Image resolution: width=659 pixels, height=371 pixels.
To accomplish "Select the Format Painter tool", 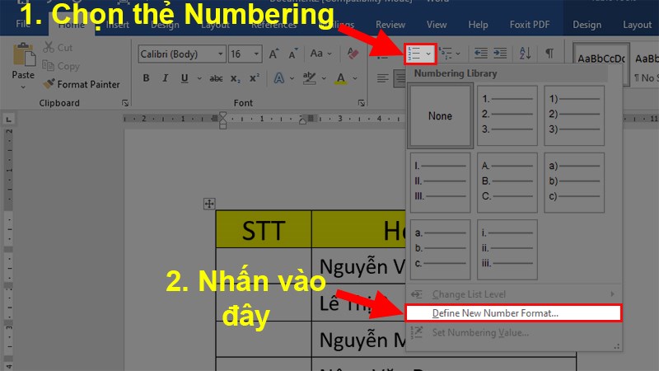I will 82,84.
